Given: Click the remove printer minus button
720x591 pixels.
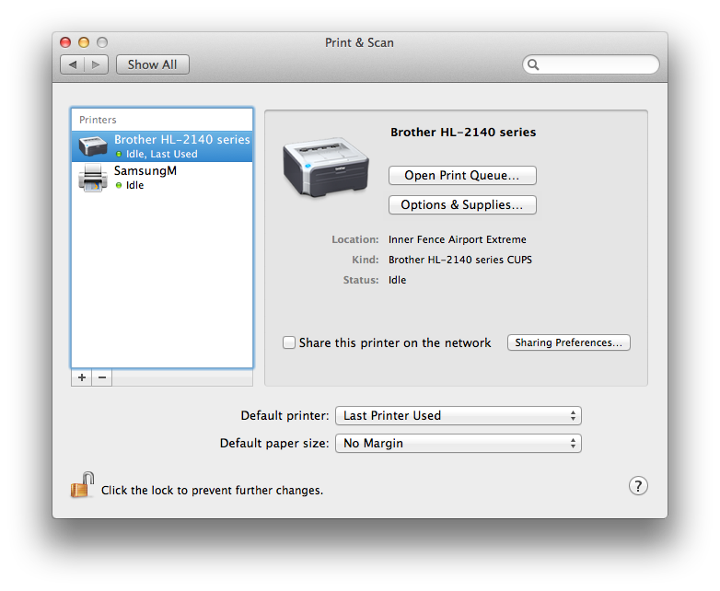Looking at the screenshot, I should 102,377.
